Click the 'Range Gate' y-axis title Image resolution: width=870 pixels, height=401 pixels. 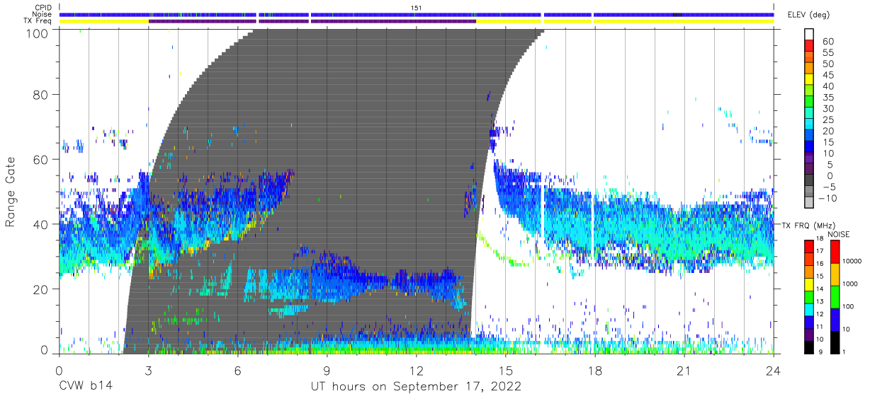[11, 191]
